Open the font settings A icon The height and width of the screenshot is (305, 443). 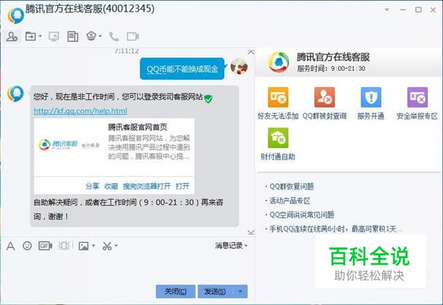click(10, 246)
